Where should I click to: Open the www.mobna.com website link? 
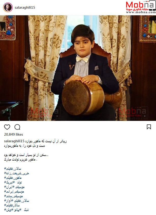141,12
